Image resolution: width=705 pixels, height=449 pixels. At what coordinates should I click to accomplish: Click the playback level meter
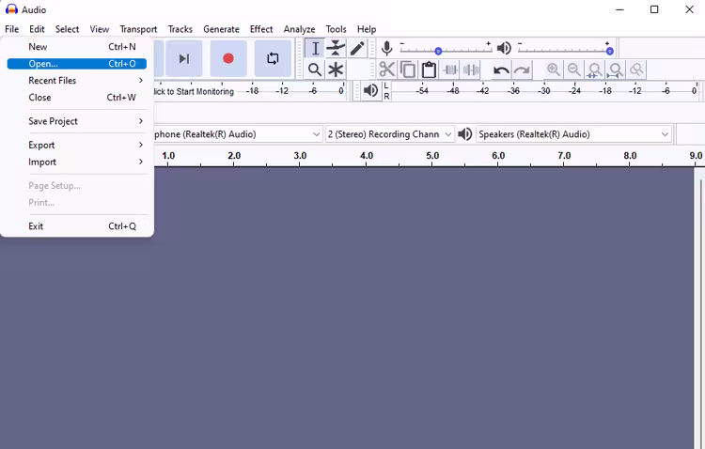point(546,90)
